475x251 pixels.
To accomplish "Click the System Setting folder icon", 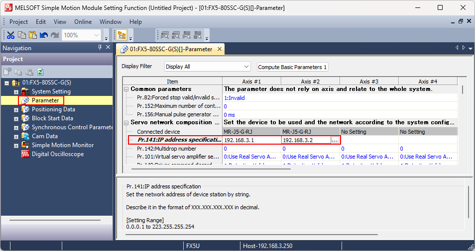I will (x=25, y=91).
